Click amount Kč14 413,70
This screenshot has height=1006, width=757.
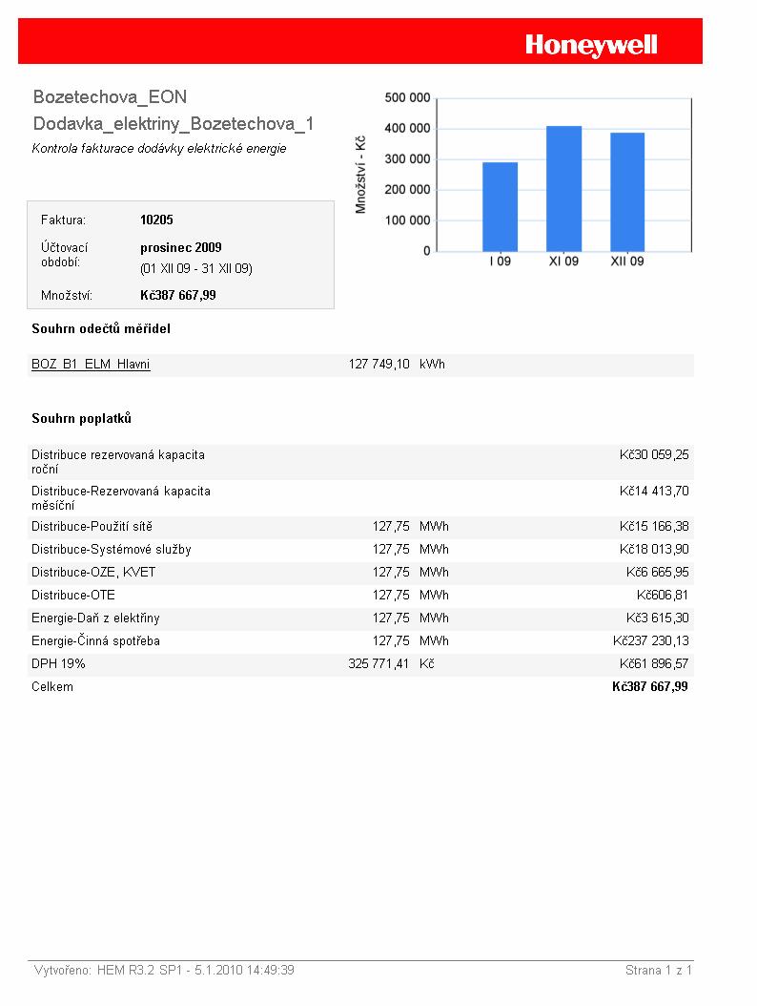[x=654, y=492]
